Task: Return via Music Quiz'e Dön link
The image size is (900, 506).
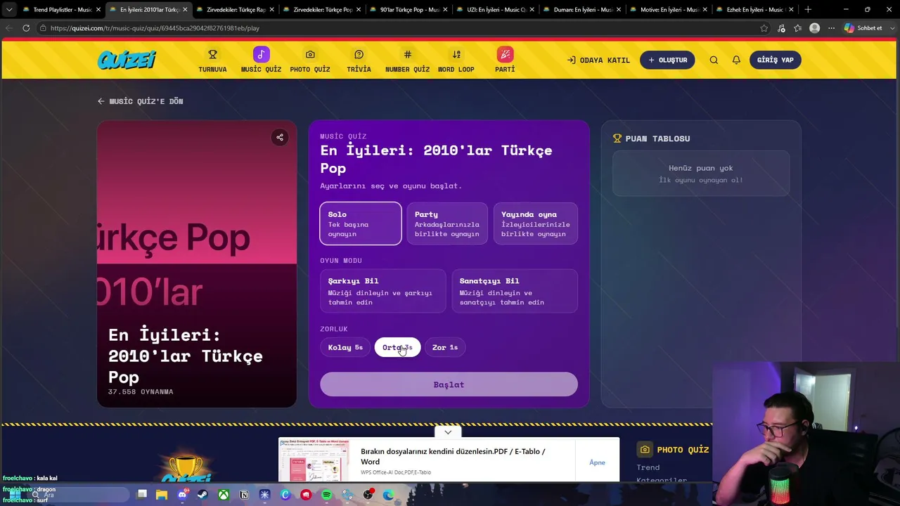Action: (x=140, y=101)
